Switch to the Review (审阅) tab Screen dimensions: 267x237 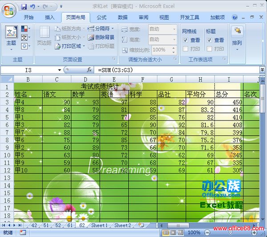tap(143, 17)
